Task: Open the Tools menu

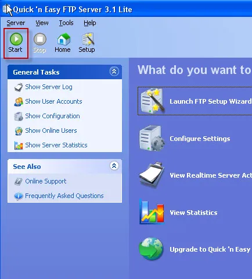Action: click(66, 23)
